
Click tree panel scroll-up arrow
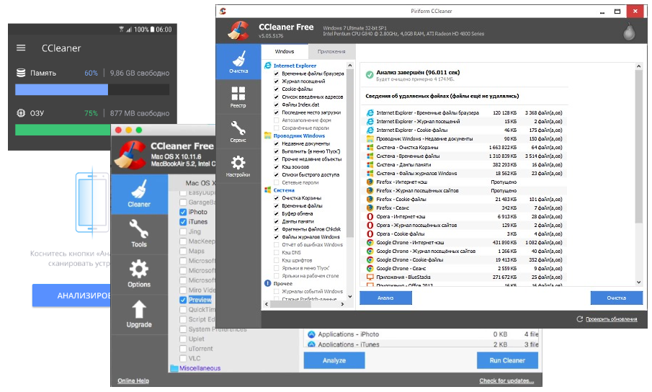point(349,66)
